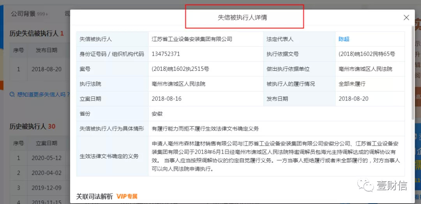Open the 公司背景 tab
The height and width of the screenshot is (204, 421).
tap(23, 14)
